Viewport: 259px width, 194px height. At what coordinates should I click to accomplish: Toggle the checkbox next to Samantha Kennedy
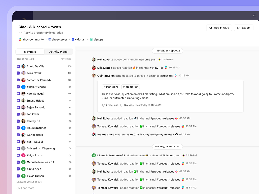coord(18,80)
